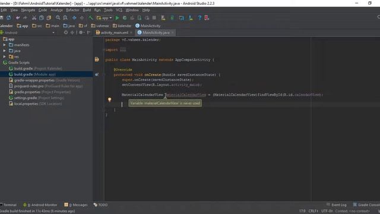Viewport: 380px width, 214px height.
Task: Expand the folded import block
Action: [123, 49]
